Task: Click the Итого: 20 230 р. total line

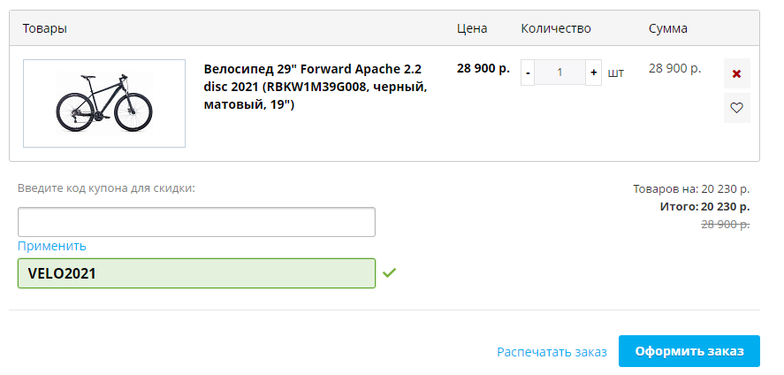Action: [x=704, y=206]
